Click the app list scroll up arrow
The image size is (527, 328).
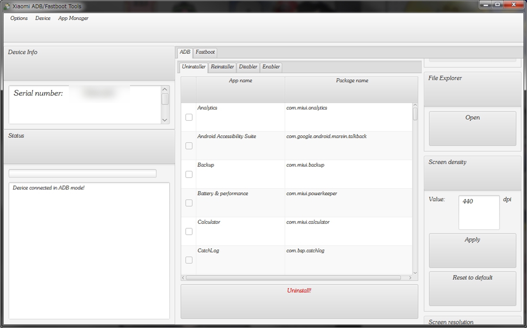[x=415, y=105]
